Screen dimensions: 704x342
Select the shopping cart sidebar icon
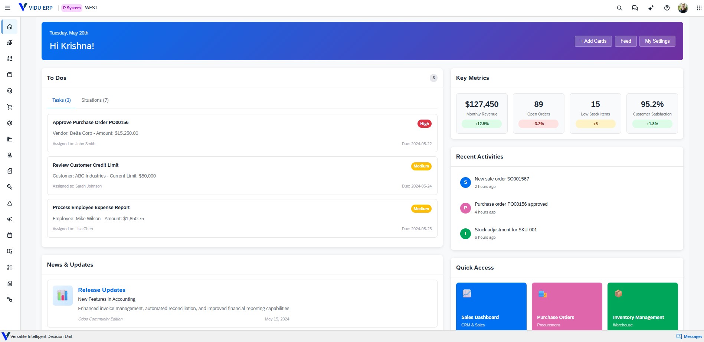(10, 107)
